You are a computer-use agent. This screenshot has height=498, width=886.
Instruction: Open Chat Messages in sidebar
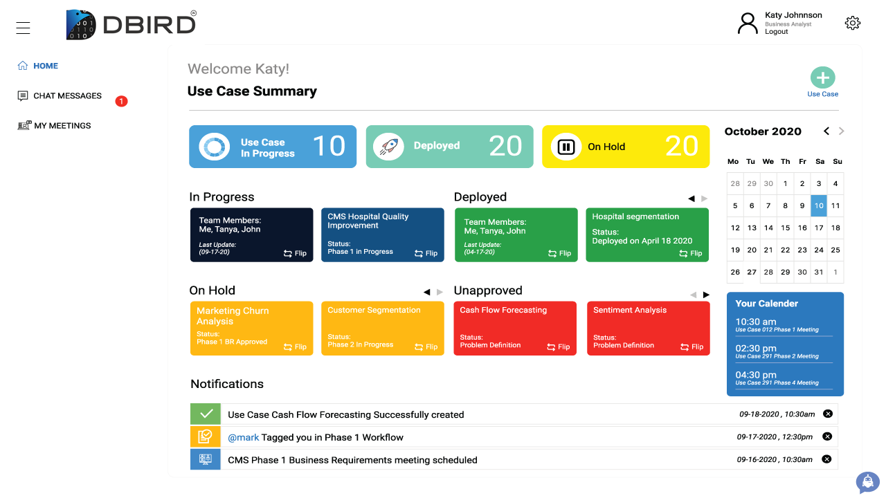67,96
